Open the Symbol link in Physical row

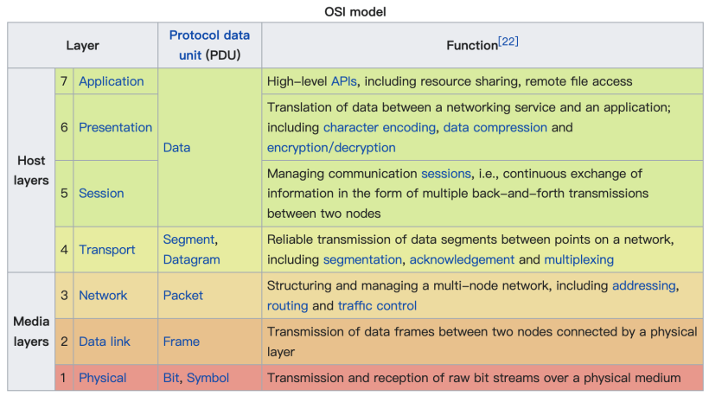[208, 378]
